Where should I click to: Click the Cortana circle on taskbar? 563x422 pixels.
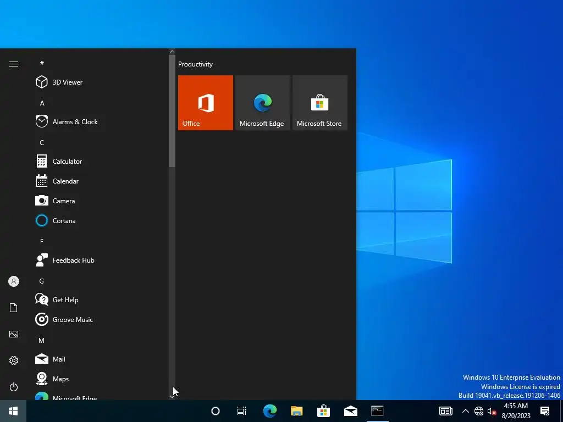coord(216,411)
